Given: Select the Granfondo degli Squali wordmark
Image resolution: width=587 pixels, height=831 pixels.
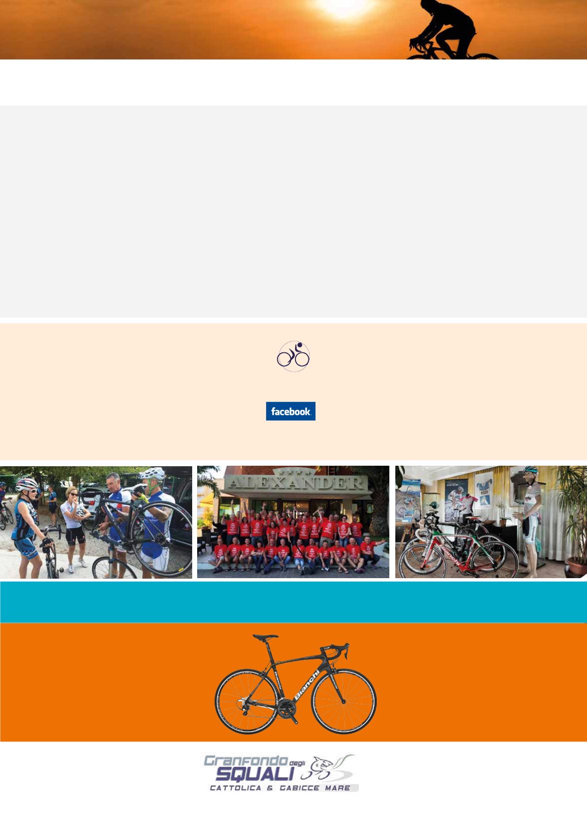Looking at the screenshot, I should point(282,773).
